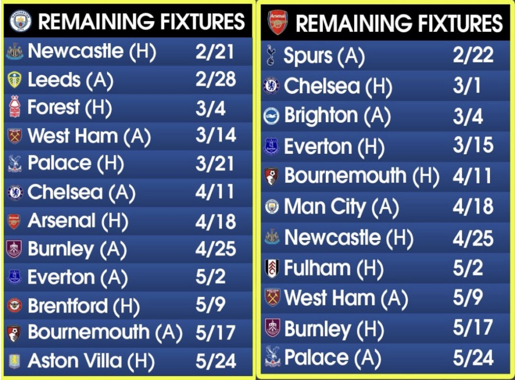Select the Aston Villa crest icon

[15, 361]
